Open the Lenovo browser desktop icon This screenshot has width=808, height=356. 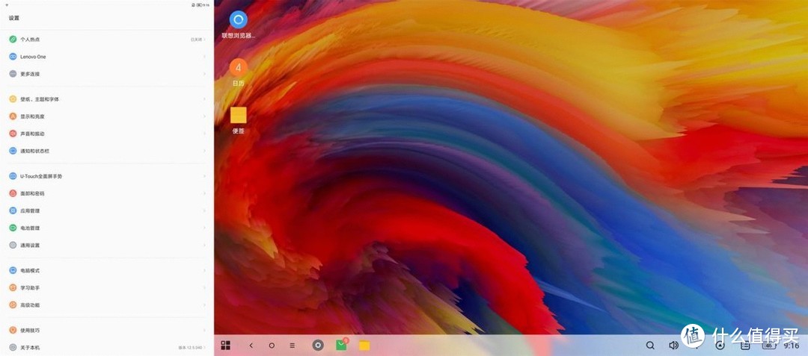click(x=238, y=20)
